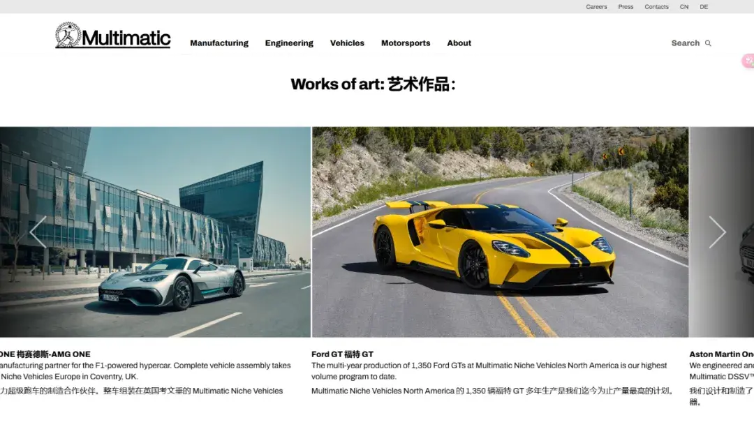Advance carousel with right arrow
Viewport: 754px width, 429px height.
pos(717,232)
